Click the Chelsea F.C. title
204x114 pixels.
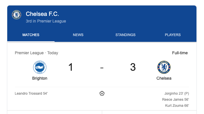click(x=42, y=14)
